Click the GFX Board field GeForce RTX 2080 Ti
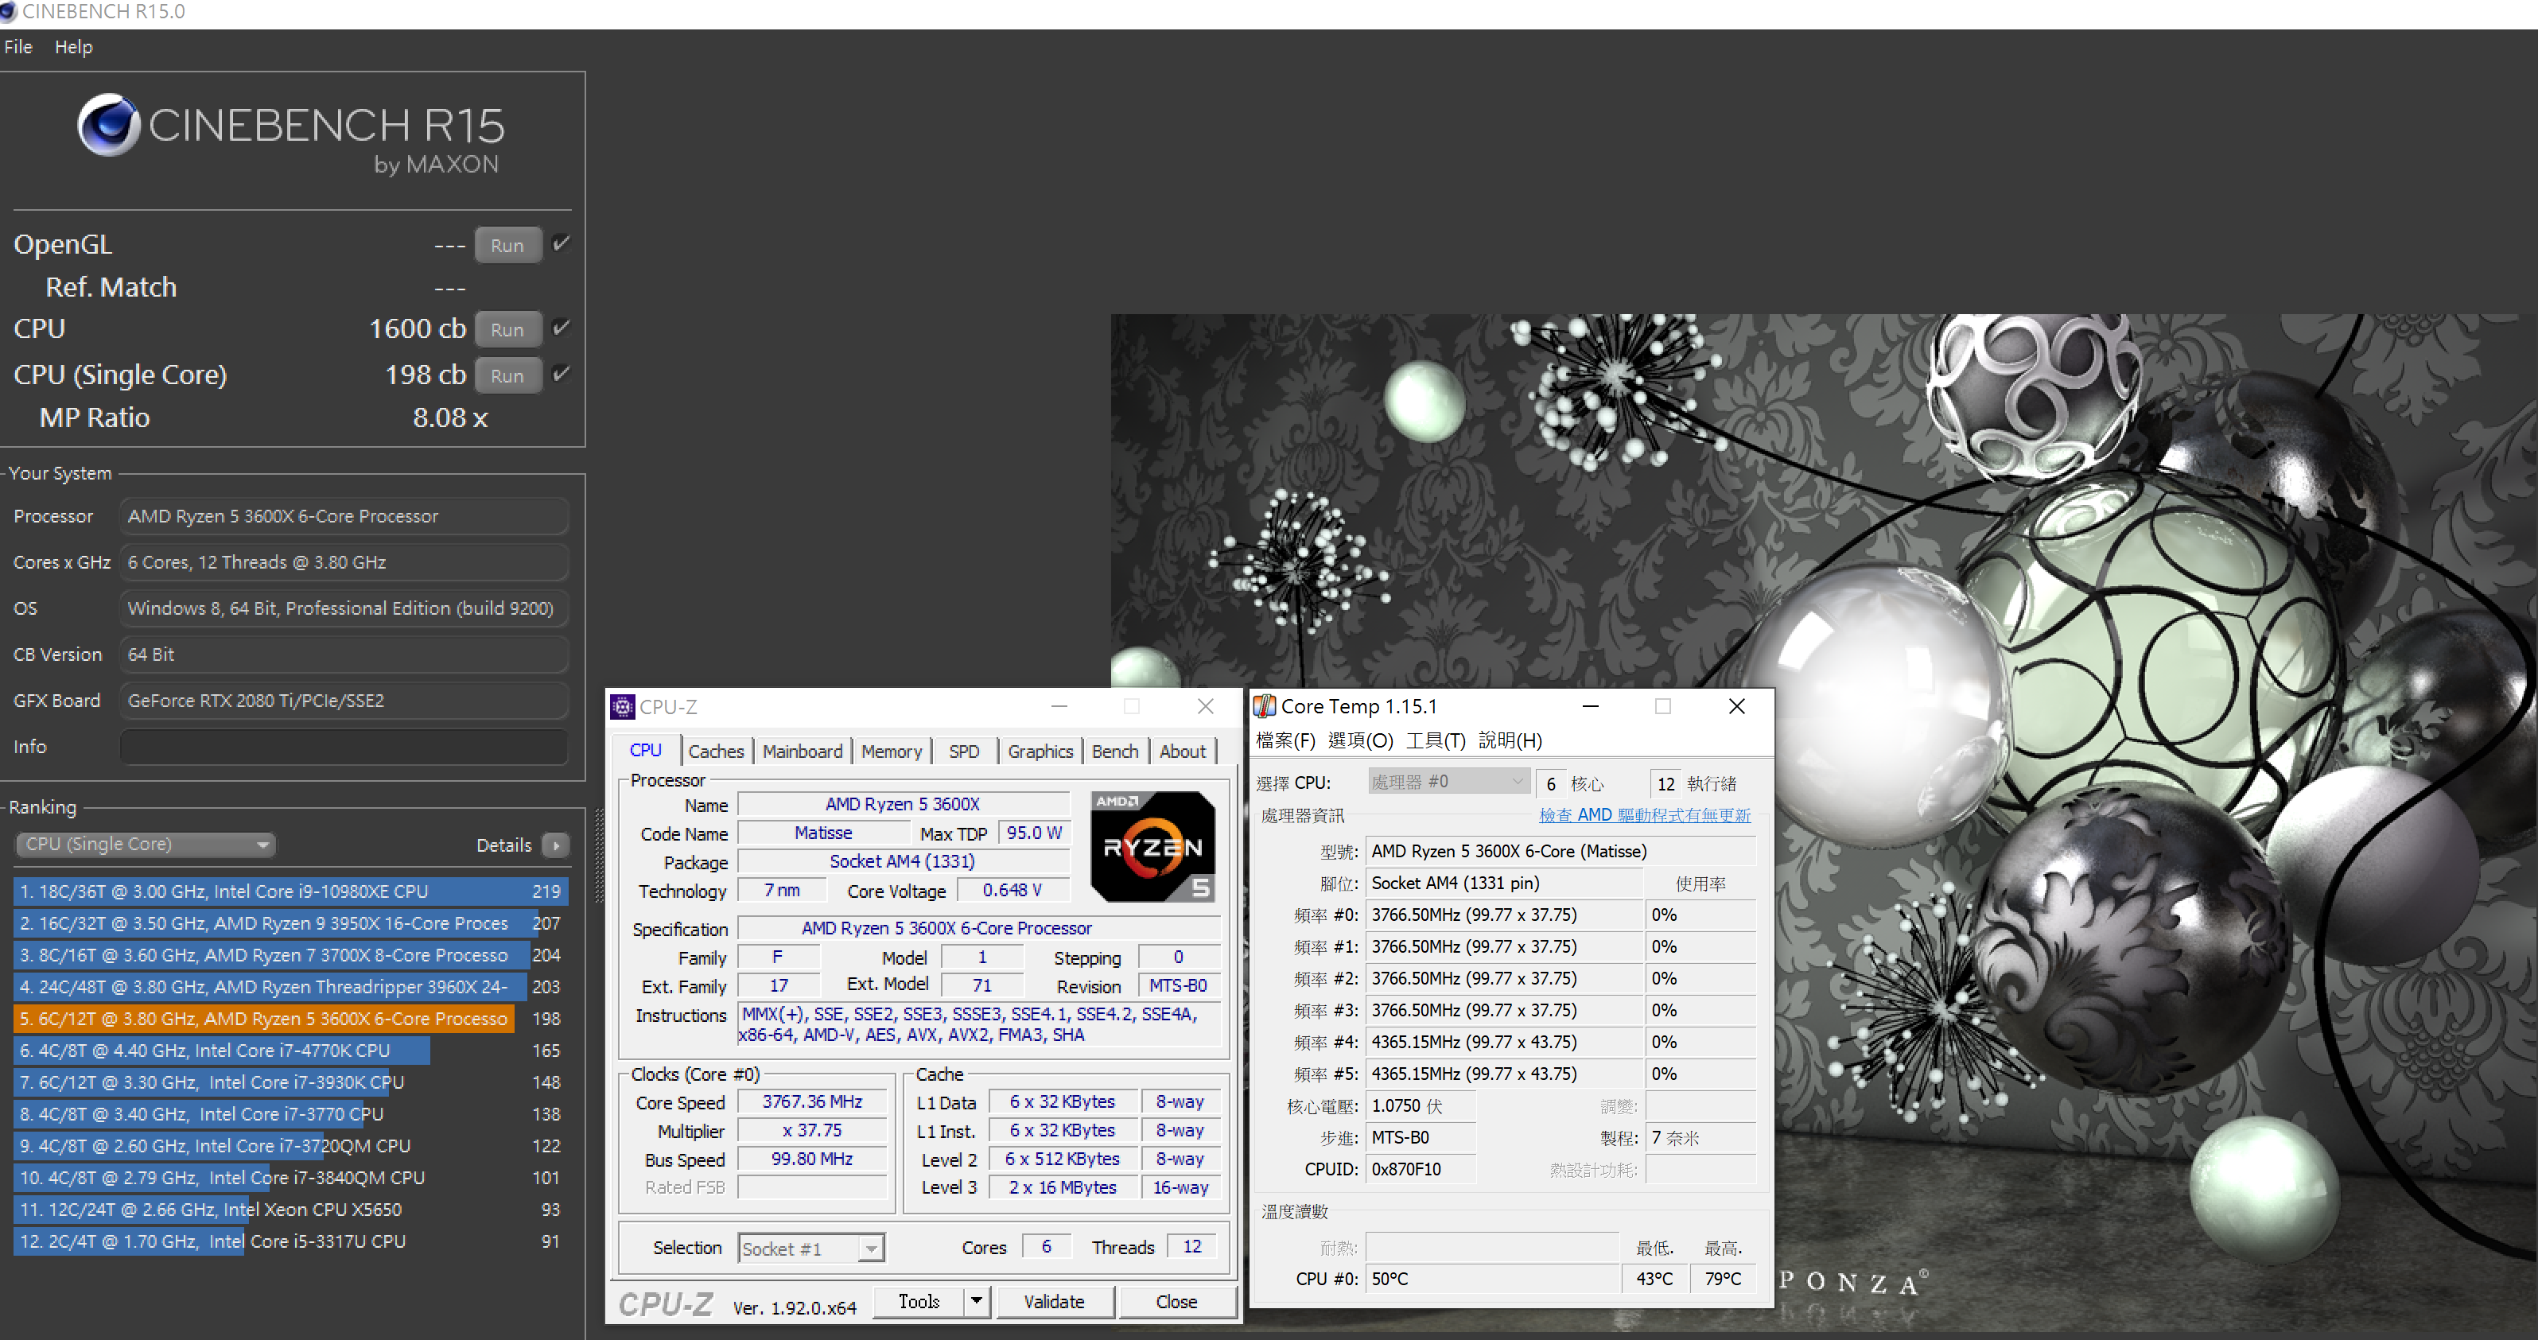This screenshot has width=2538, height=1340. pos(344,701)
